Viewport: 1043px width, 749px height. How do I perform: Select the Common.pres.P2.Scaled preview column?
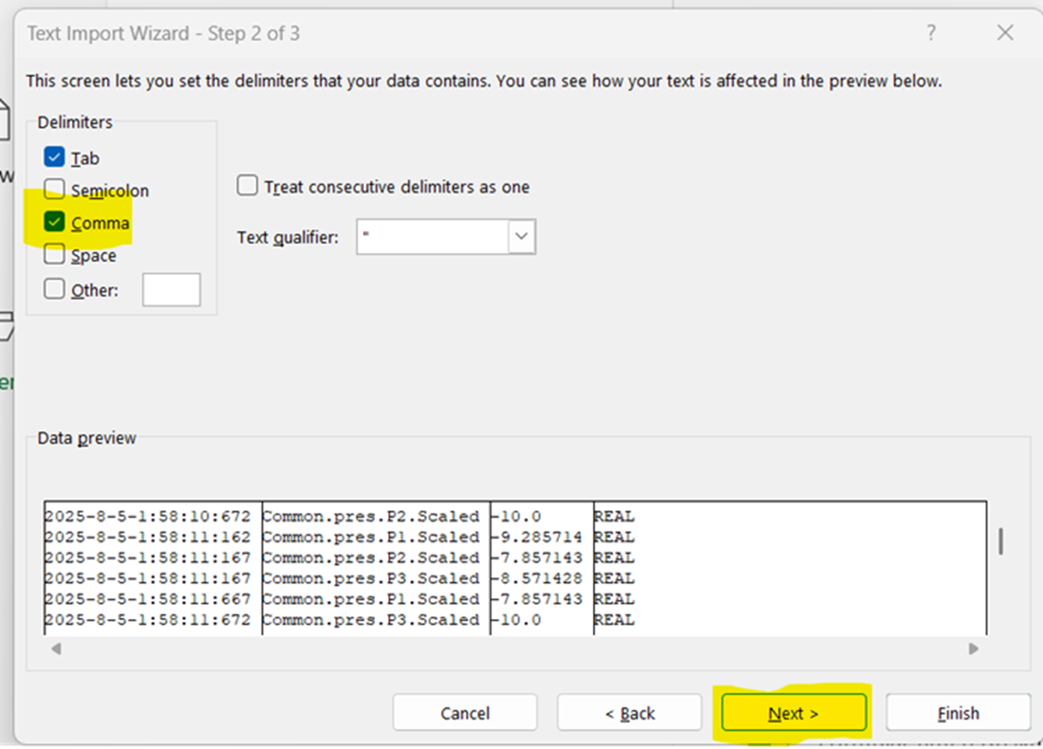tap(376, 568)
